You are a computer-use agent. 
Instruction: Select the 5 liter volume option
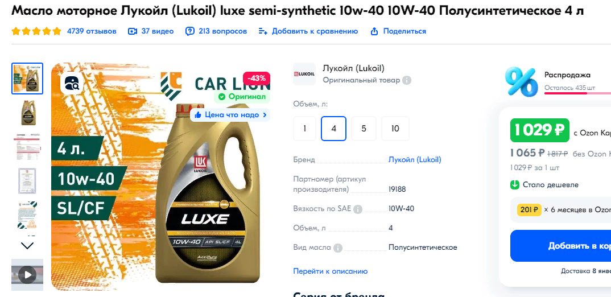[x=364, y=129]
